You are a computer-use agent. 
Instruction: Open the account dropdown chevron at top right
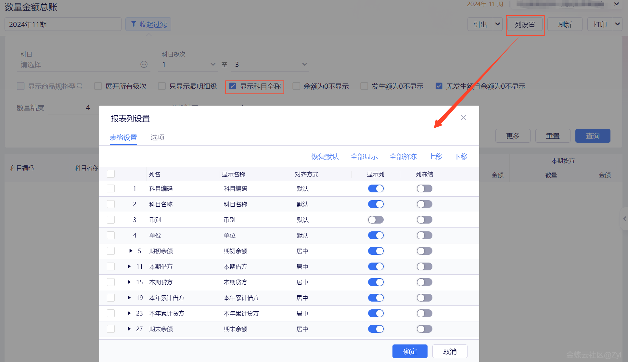[x=616, y=4]
